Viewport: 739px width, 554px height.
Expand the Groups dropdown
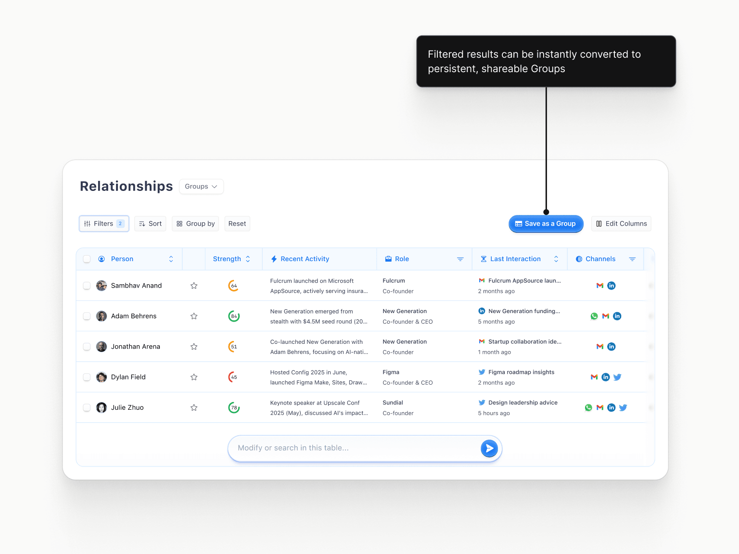tap(201, 187)
